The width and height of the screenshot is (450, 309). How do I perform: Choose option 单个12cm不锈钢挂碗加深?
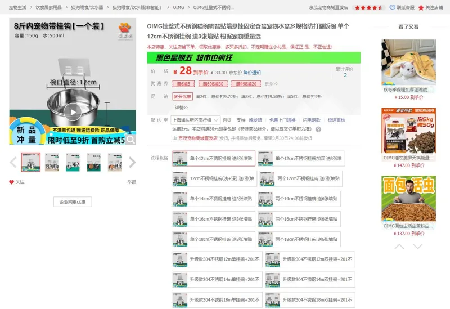(301, 159)
